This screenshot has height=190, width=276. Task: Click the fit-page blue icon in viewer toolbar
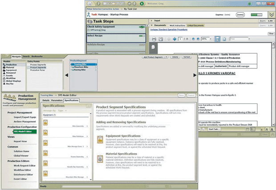click(x=217, y=39)
